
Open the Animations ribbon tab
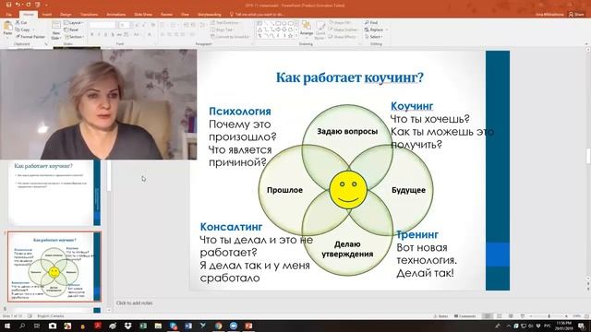tap(116, 15)
